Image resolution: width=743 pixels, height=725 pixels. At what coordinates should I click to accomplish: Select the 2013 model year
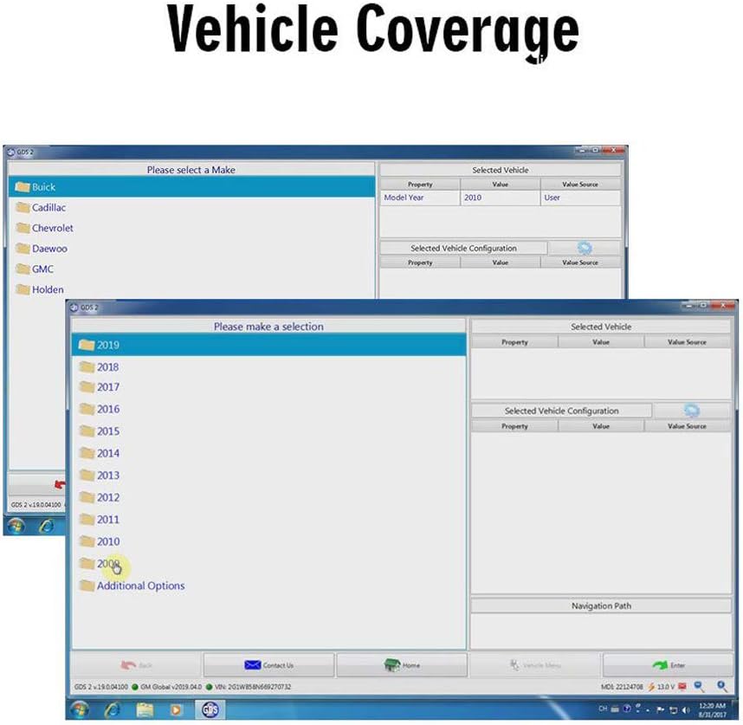pos(268,476)
